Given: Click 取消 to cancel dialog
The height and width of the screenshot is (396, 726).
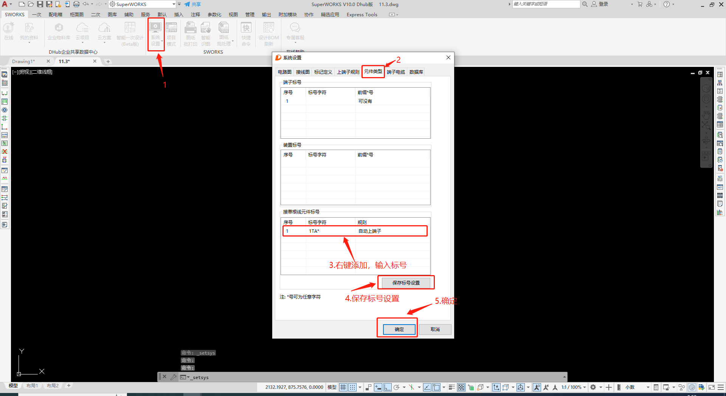Looking at the screenshot, I should point(435,329).
